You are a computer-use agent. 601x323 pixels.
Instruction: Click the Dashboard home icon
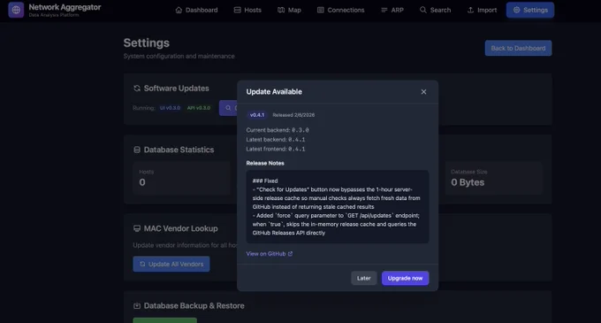tap(179, 10)
